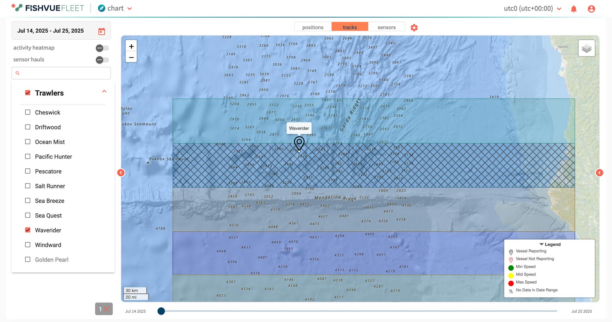Screen dimensions: 612x322
Task: Collapse left sidebar with red arrow
Action: coord(121,173)
